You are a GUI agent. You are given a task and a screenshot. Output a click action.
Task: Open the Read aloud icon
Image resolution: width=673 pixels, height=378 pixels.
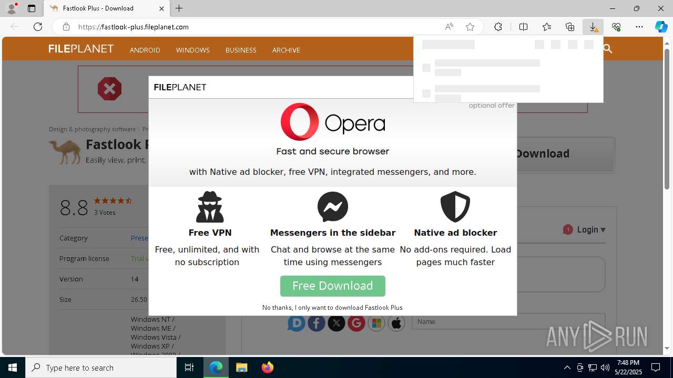[x=449, y=27]
